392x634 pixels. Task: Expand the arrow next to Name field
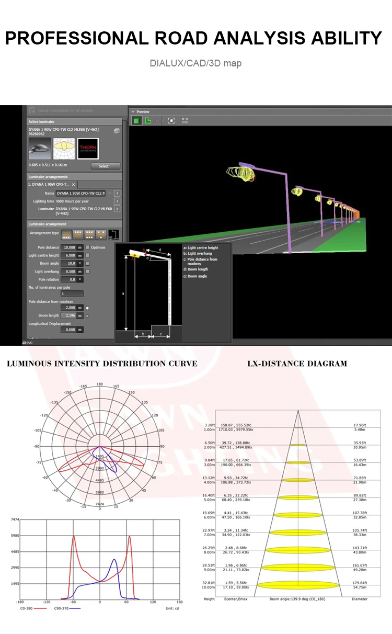[x=117, y=193]
